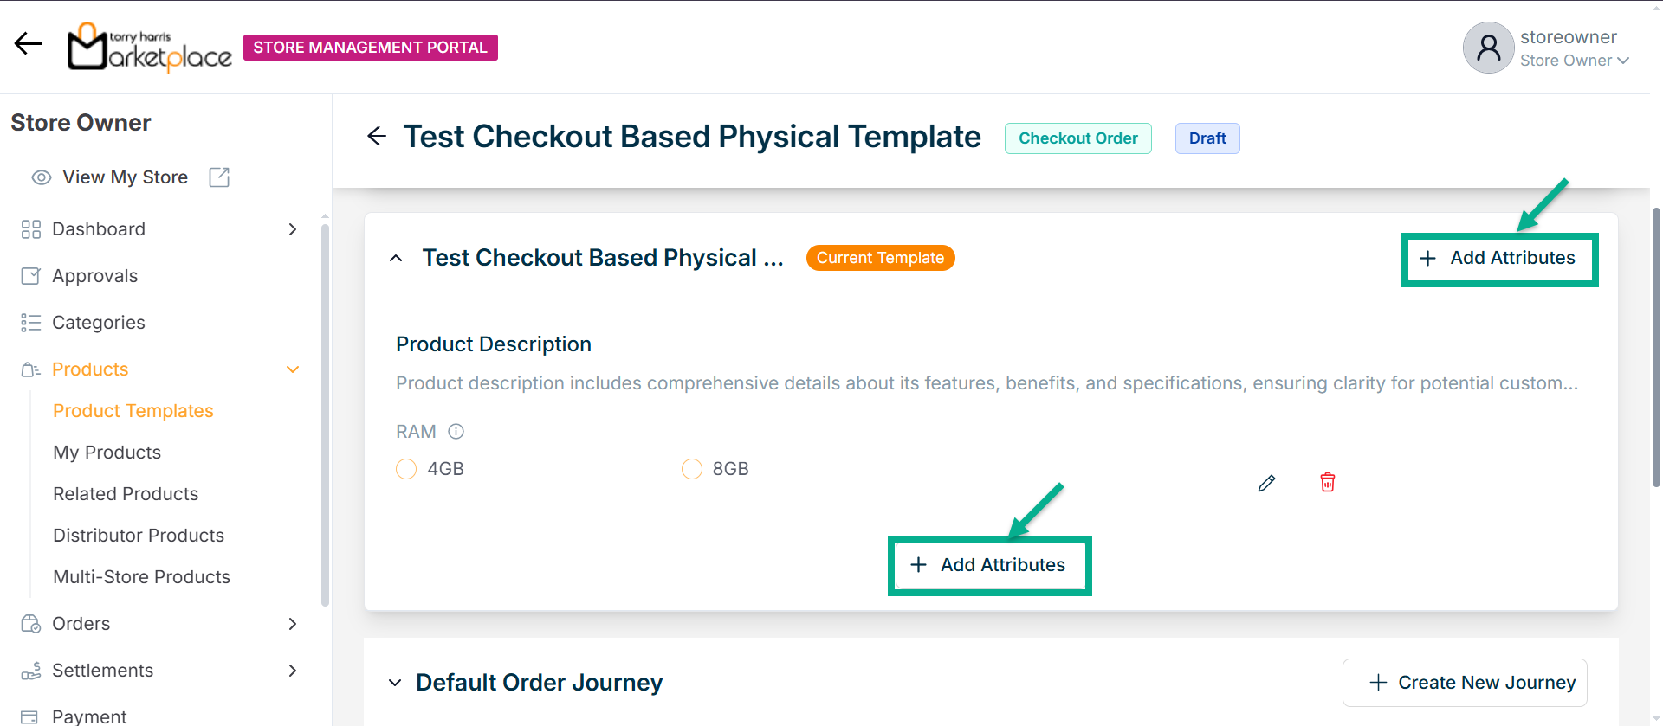Image resolution: width=1663 pixels, height=726 pixels.
Task: Click the page vertical scrollbar
Action: pos(1656,346)
